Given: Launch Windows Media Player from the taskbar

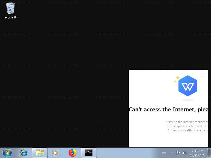Looking at the screenshot, I should pos(56,153).
